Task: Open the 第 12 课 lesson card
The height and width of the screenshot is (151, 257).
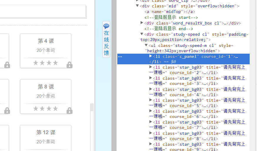Action: coord(46,138)
